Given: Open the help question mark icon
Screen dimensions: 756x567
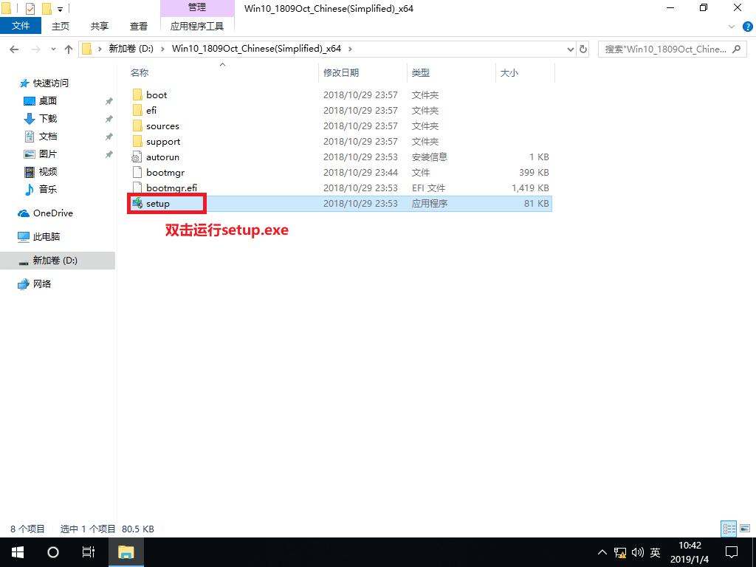Looking at the screenshot, I should [748, 27].
